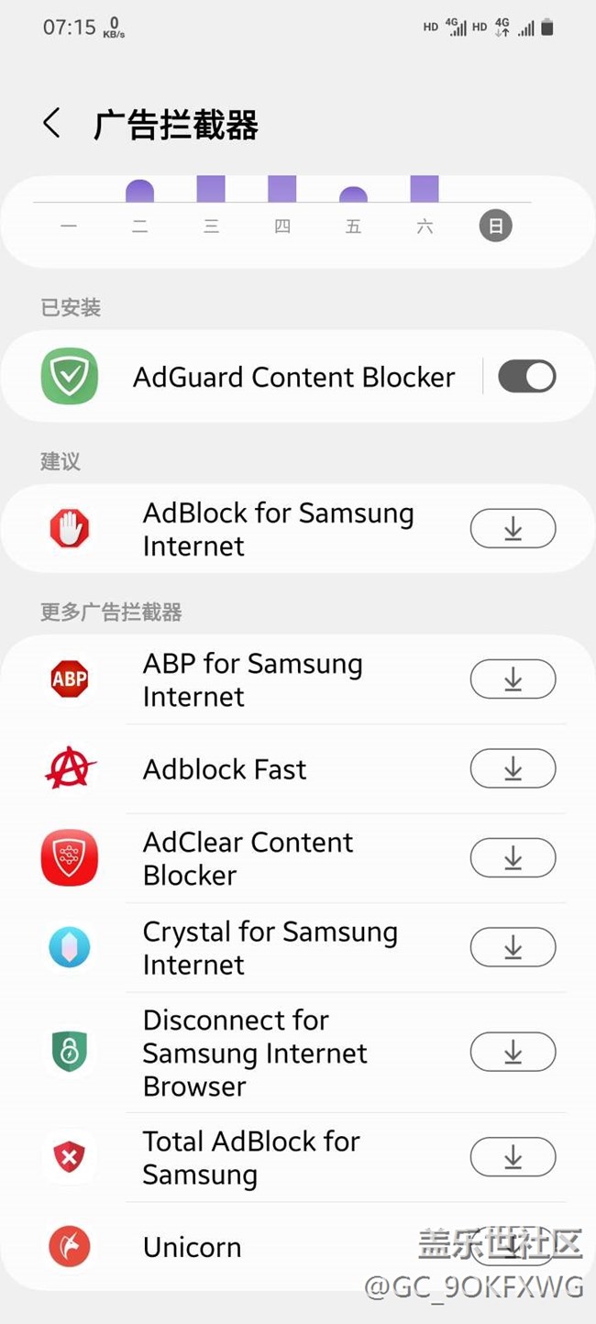Viewport: 596px width, 1324px height.
Task: Tap the Total AdBlock shield icon
Action: pyautogui.click(x=70, y=1157)
